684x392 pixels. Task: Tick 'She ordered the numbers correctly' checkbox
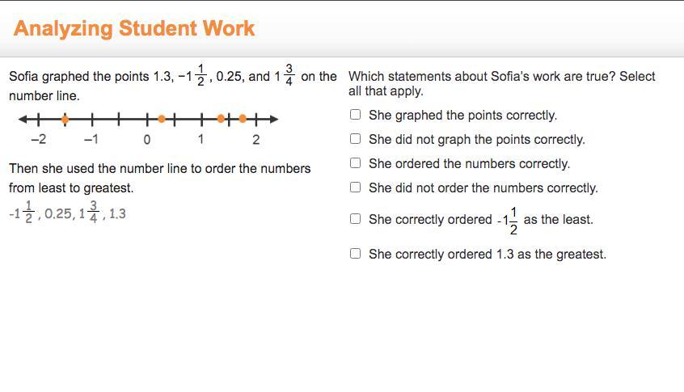356,163
